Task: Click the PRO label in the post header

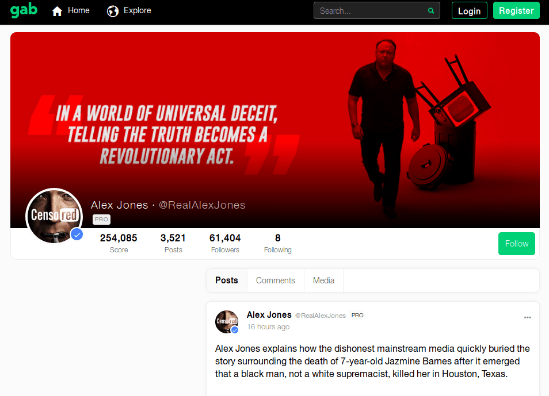Action: coord(357,315)
